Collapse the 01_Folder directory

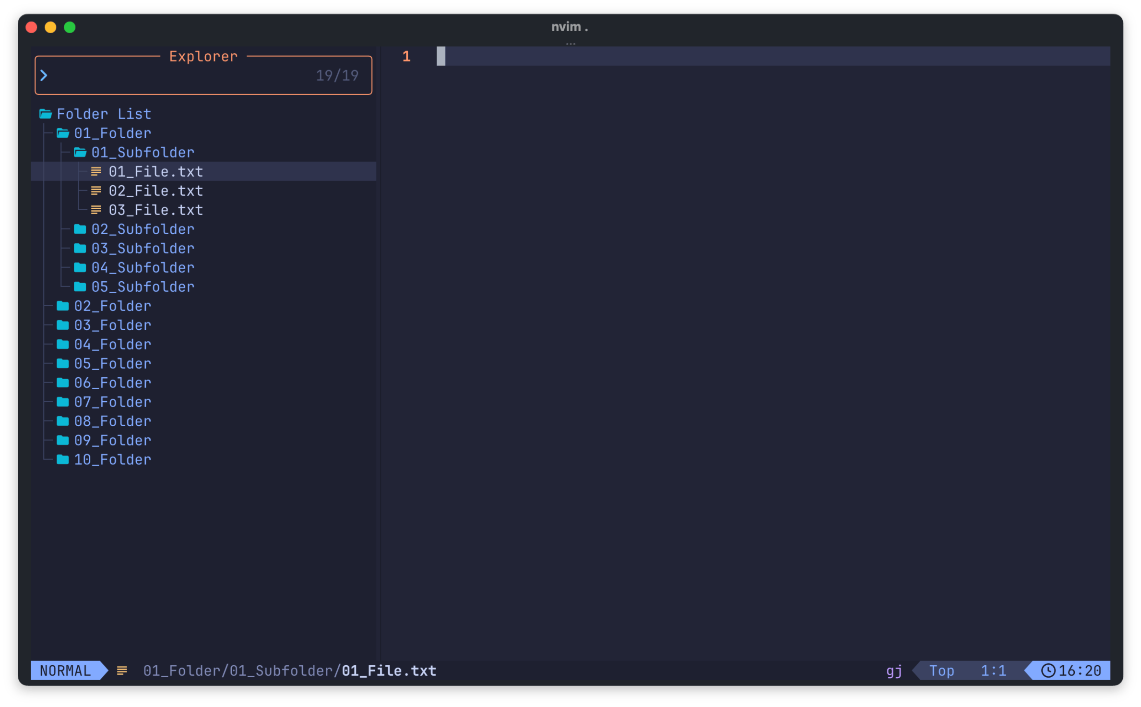coord(112,133)
